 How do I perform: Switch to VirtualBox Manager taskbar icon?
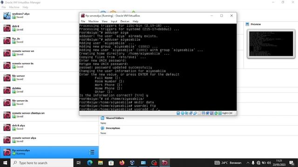click(132, 163)
